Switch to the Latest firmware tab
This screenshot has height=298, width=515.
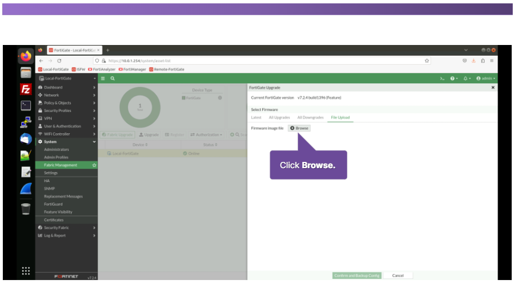256,118
